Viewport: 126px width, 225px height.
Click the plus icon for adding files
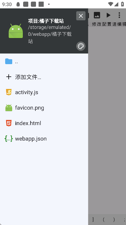pos(9,77)
